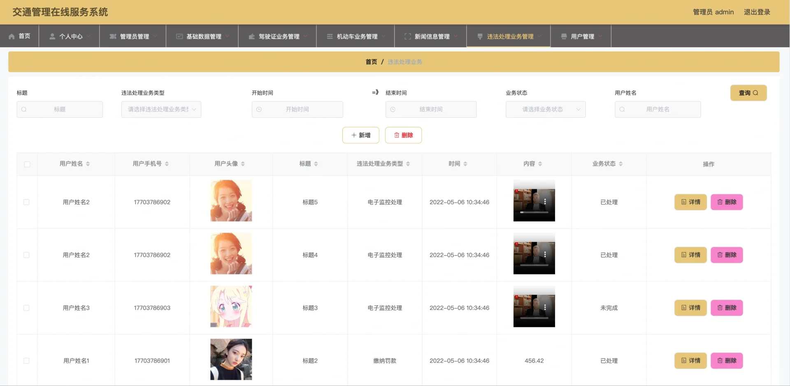
Task: Click the person icon beside 个人中心
Action: pyautogui.click(x=52, y=37)
